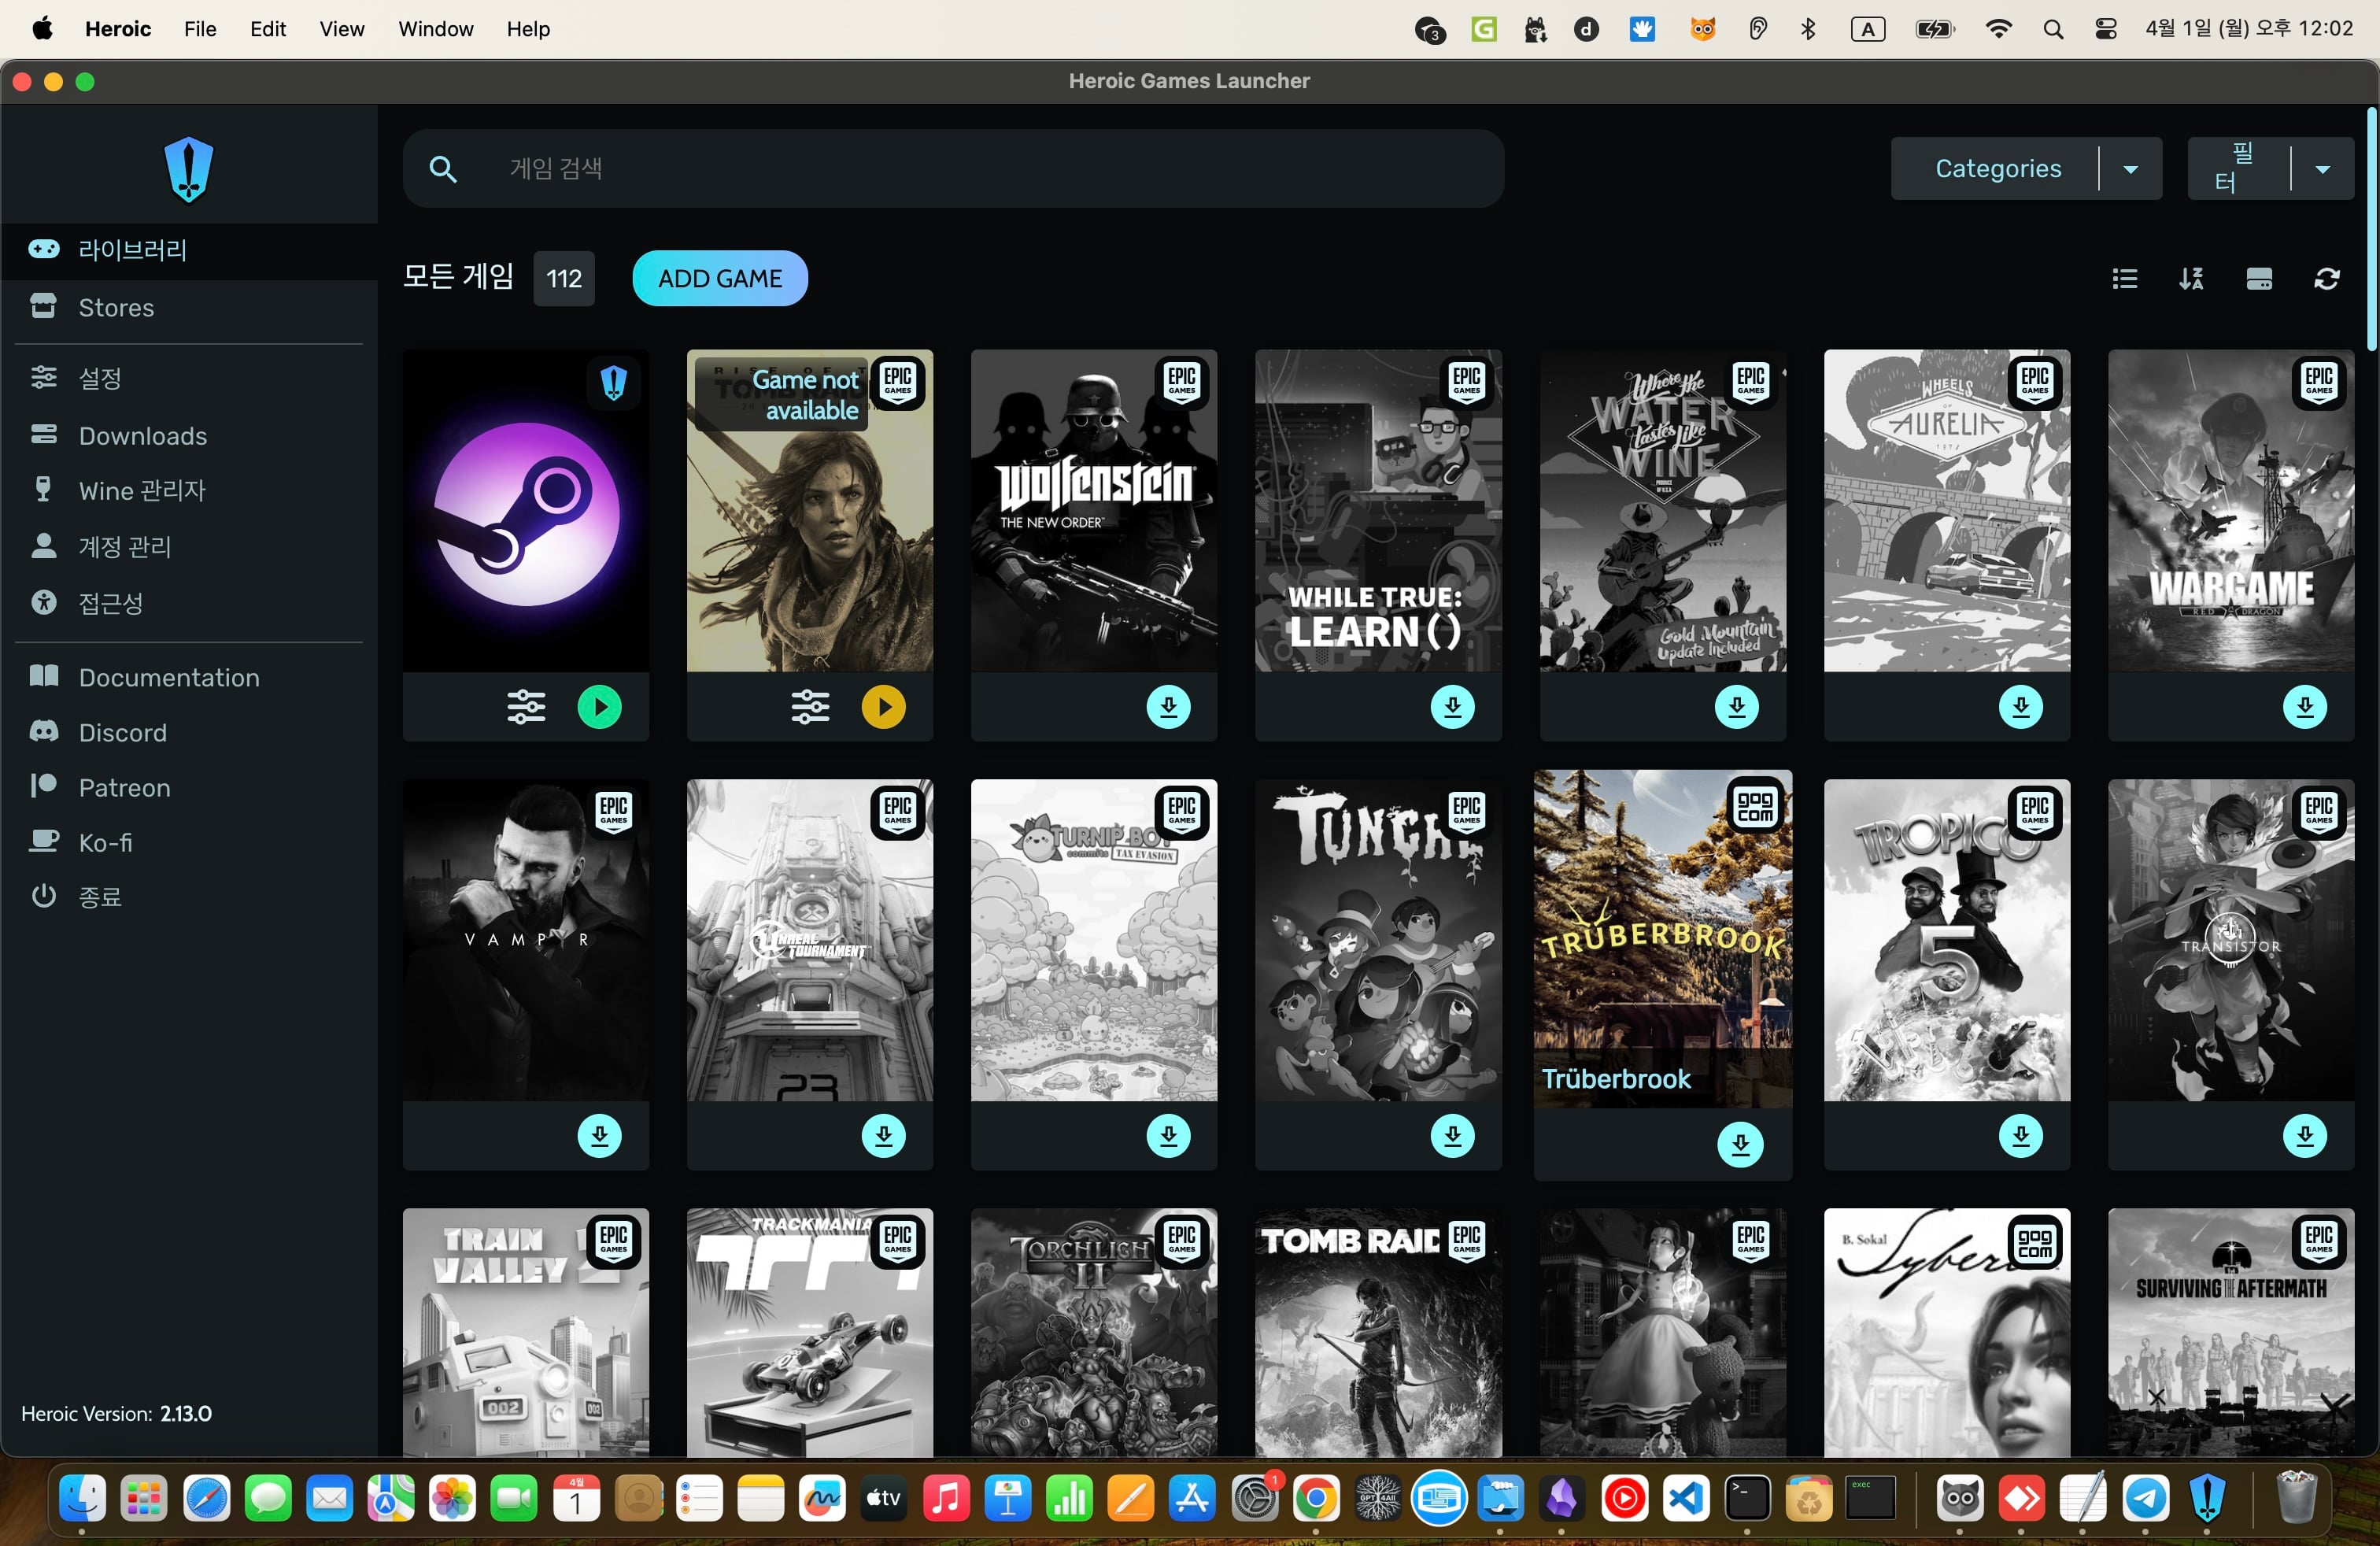Viewport: 2380px width, 1546px height.
Task: Click Heroic version 2.13.0 text
Action: [116, 1413]
